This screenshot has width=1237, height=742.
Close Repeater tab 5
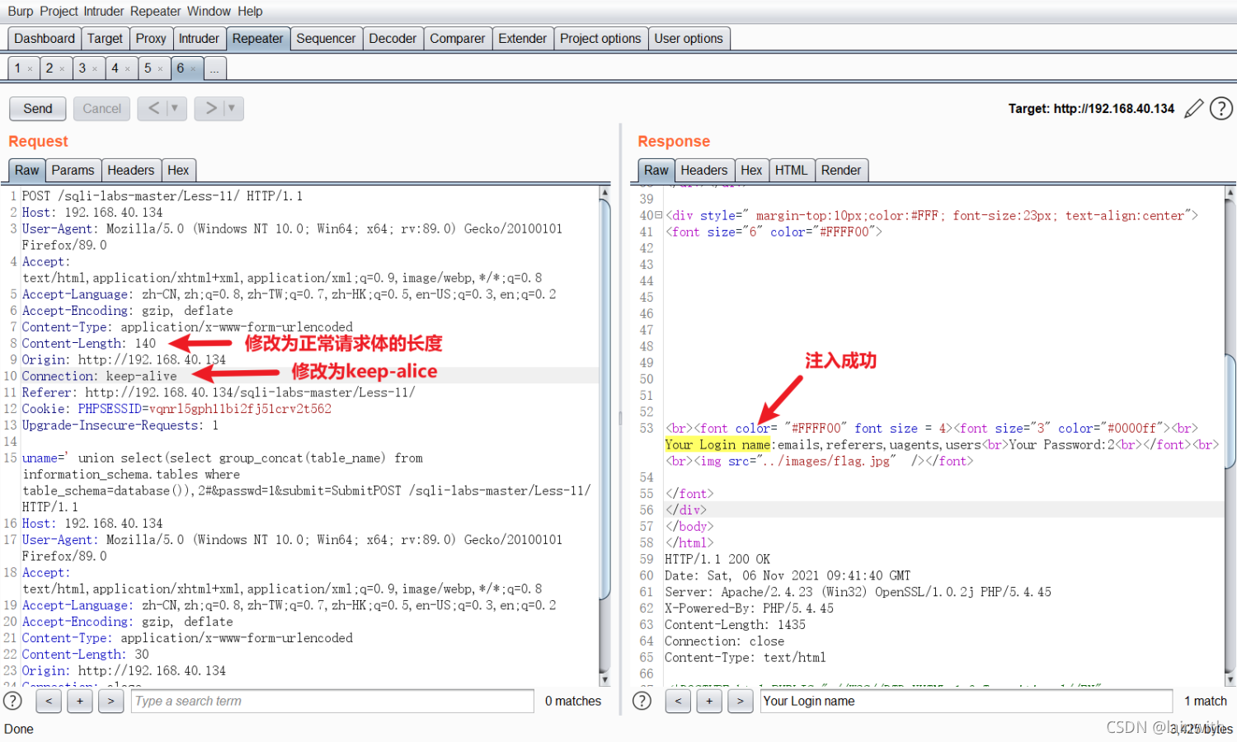[160, 69]
